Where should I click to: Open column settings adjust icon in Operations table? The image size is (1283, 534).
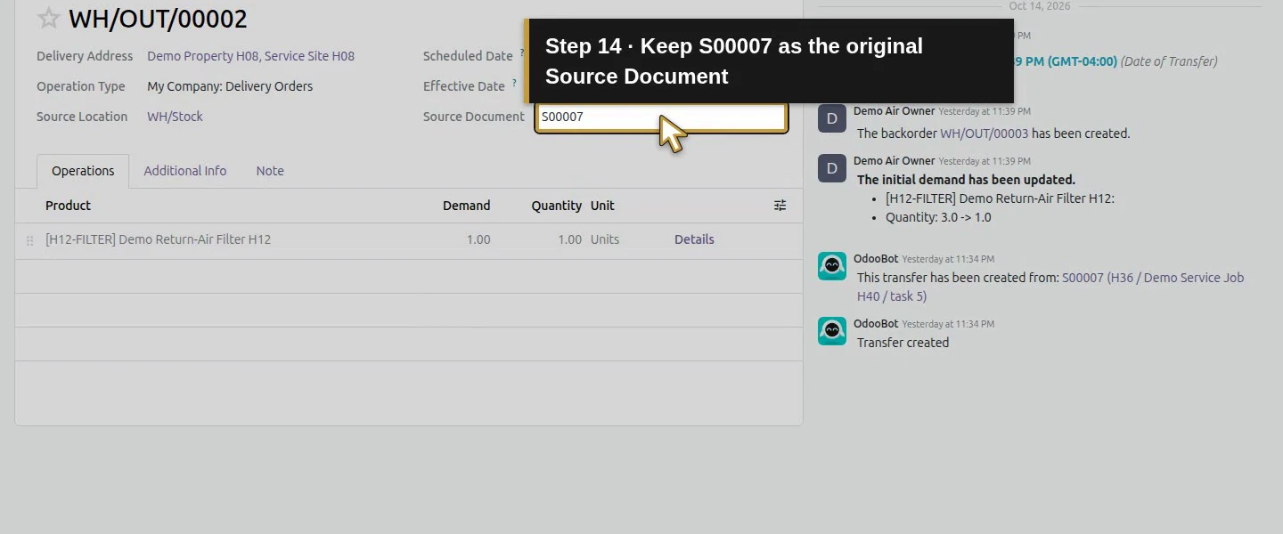pos(780,206)
